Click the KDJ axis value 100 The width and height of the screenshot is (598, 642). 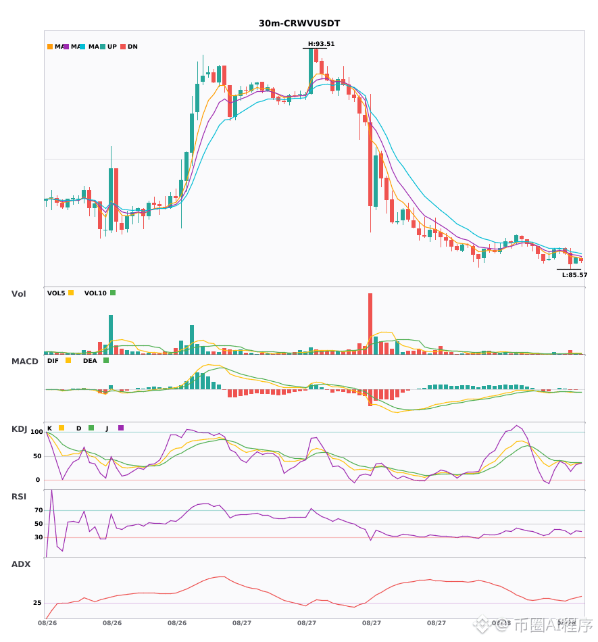37,432
